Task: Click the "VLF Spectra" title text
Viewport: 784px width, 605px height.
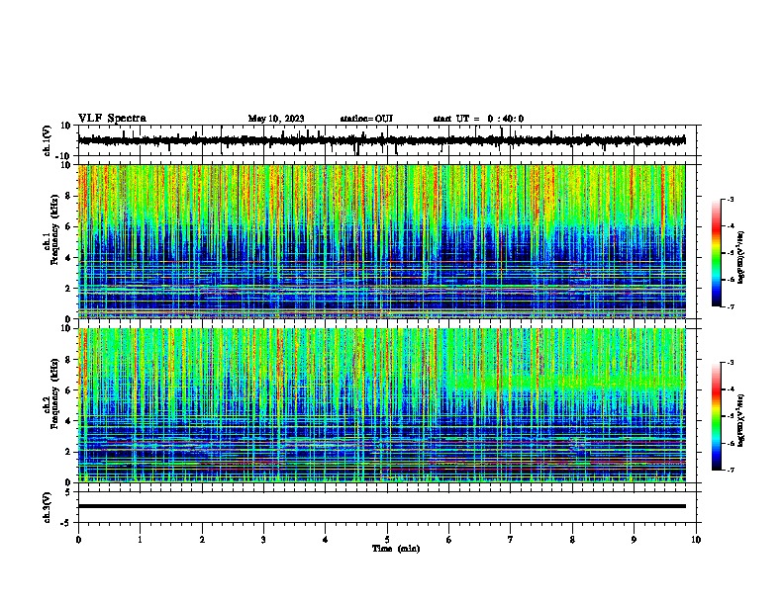Action: pos(112,119)
